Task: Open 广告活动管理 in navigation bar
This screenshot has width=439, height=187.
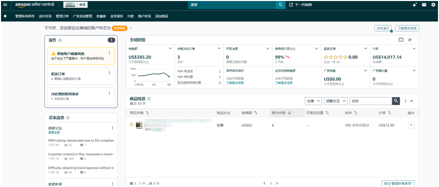Action: coord(82,16)
